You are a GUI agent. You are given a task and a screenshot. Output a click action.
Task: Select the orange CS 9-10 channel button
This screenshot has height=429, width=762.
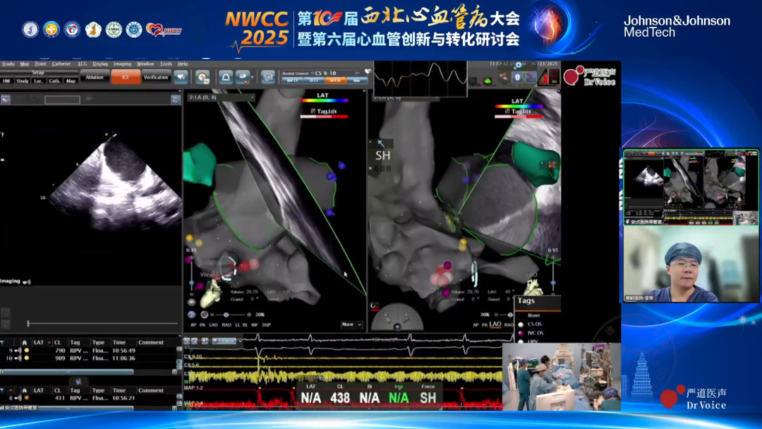tap(335, 80)
